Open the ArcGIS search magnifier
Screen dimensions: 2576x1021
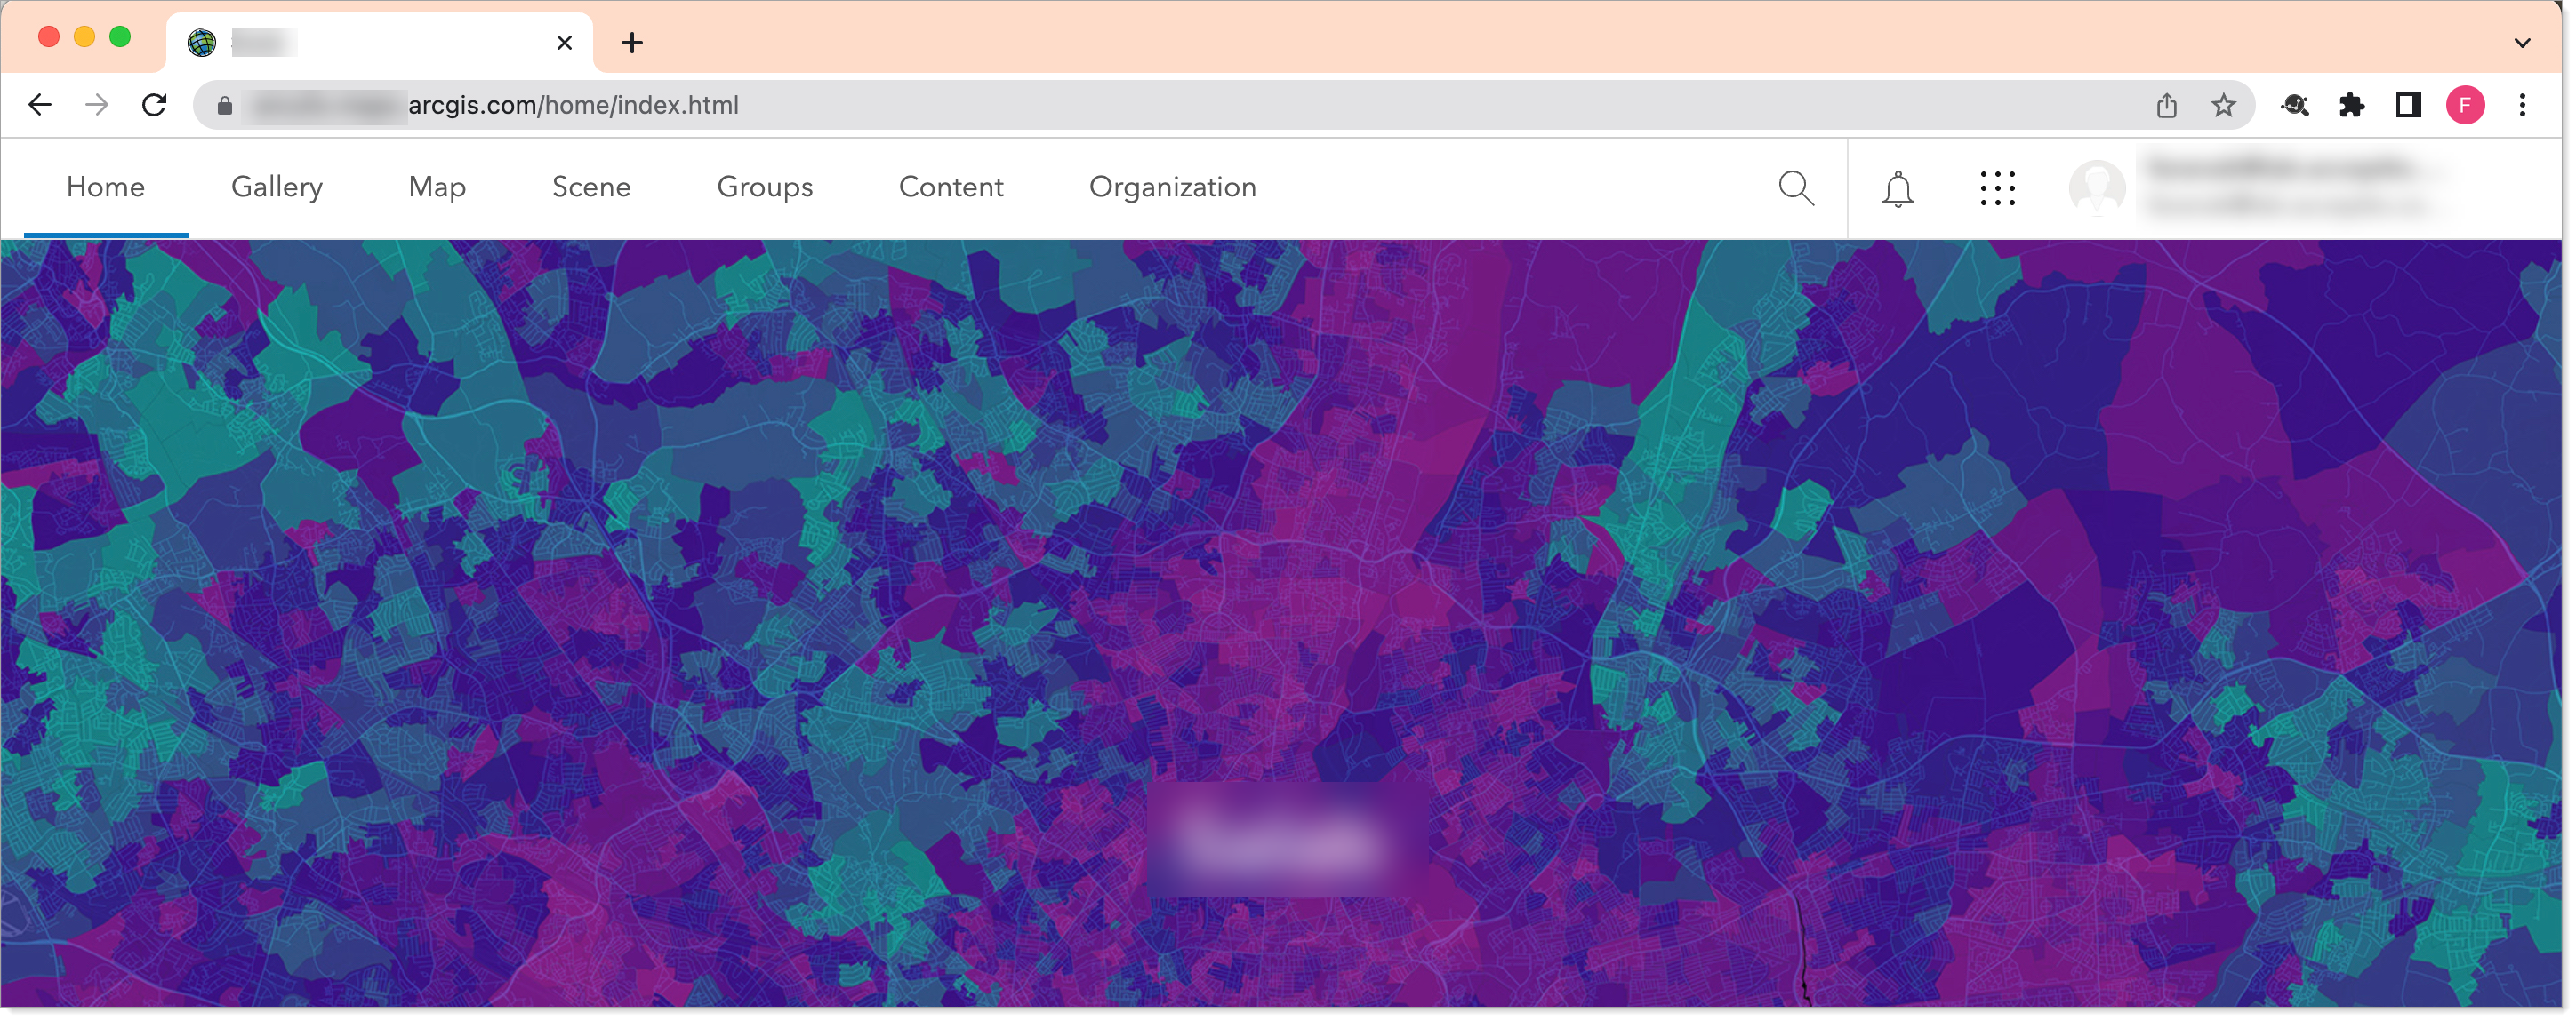tap(1796, 187)
